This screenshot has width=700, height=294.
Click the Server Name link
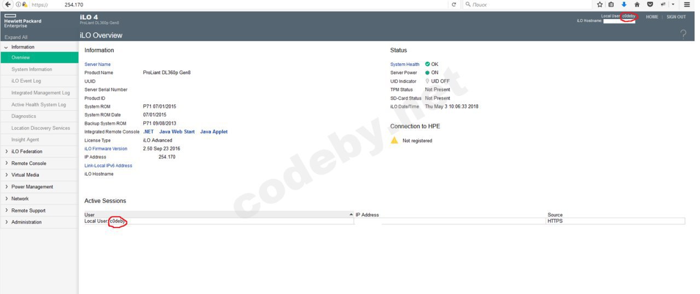pyautogui.click(x=97, y=64)
